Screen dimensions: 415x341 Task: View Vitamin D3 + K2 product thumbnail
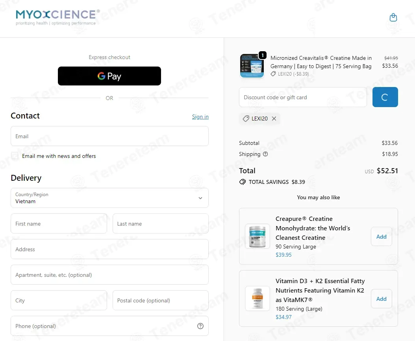pyautogui.click(x=257, y=298)
